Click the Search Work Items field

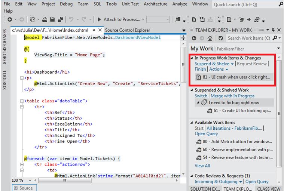coord(249,38)
